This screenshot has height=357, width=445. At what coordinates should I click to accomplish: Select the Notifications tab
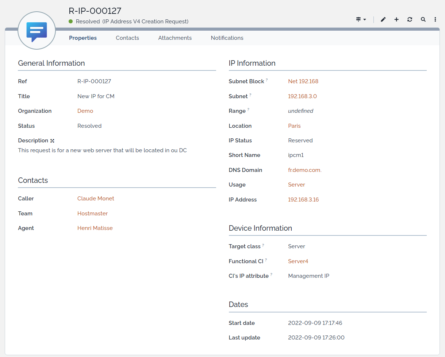point(227,38)
